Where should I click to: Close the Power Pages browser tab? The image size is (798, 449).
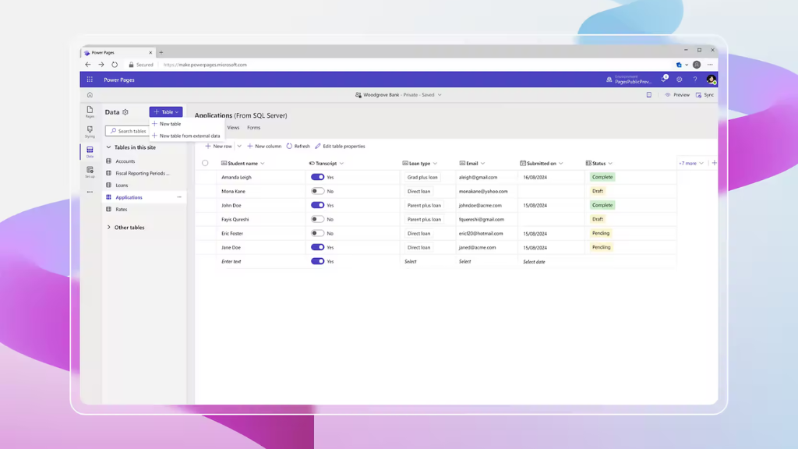pyautogui.click(x=150, y=52)
